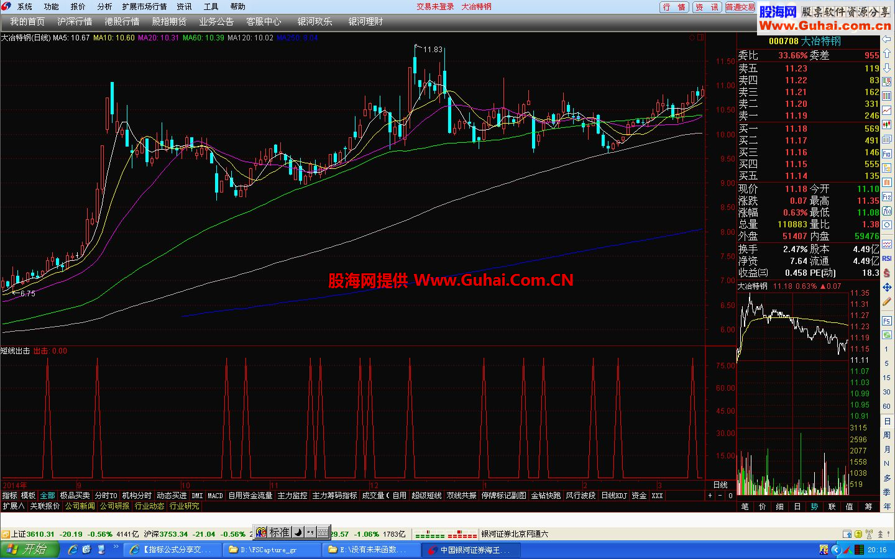Switch to 1-minute period in sidebar
This screenshot has height=559, width=895.
point(887,350)
